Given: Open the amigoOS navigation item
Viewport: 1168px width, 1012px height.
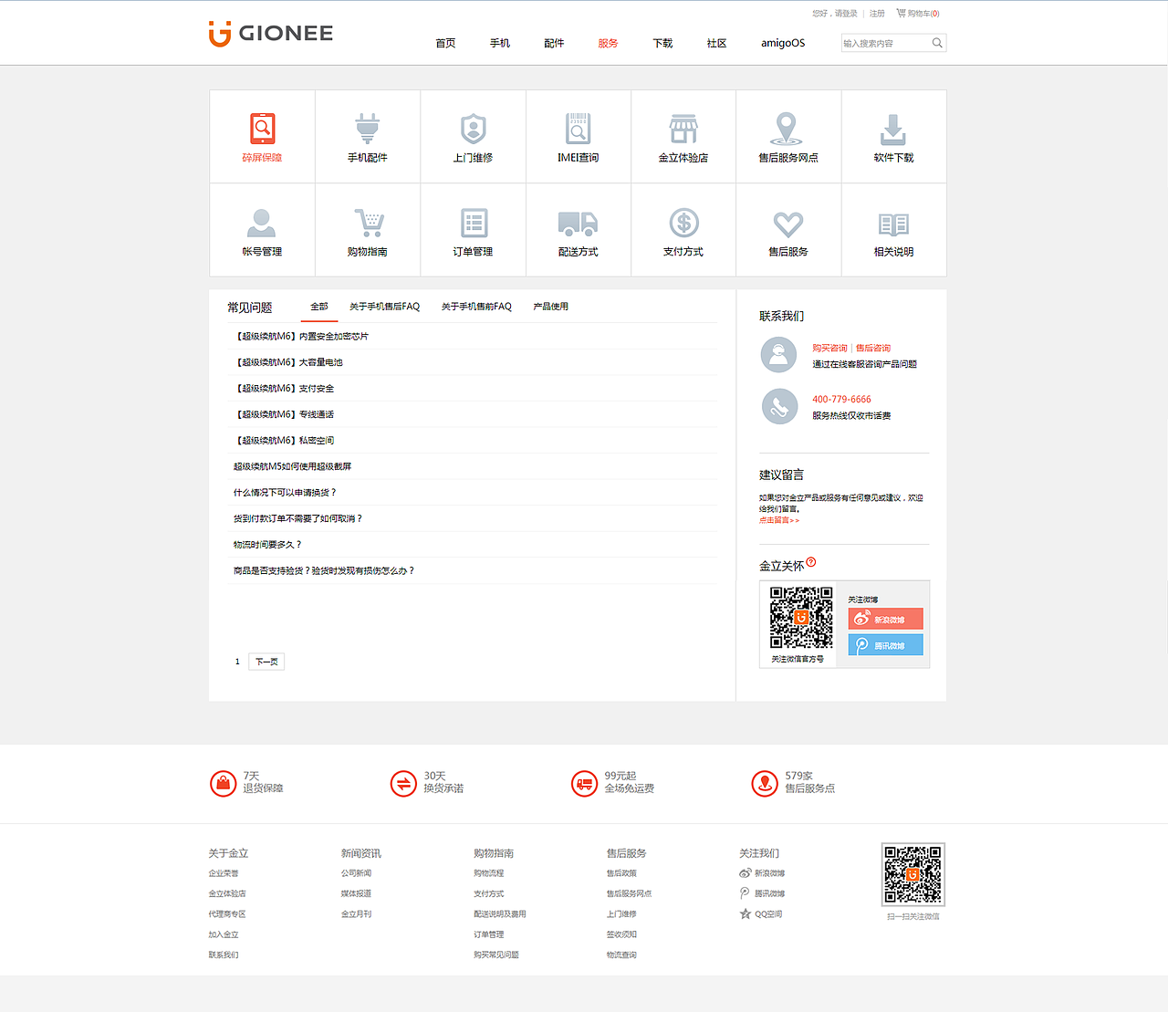Looking at the screenshot, I should click(x=783, y=43).
